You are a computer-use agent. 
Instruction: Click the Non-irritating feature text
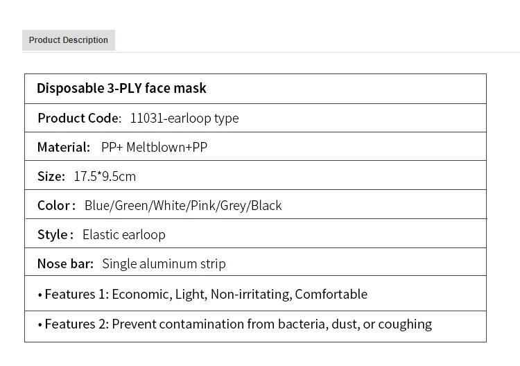(250, 294)
